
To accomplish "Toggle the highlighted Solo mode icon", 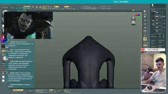I will (145, 39).
